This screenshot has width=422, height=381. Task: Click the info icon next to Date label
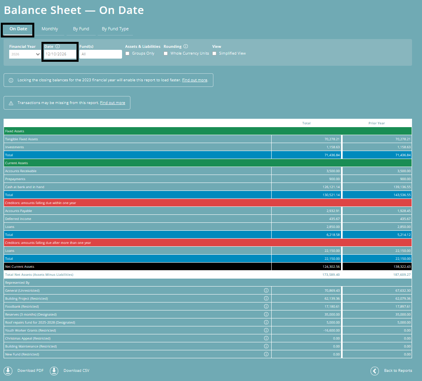(57, 46)
